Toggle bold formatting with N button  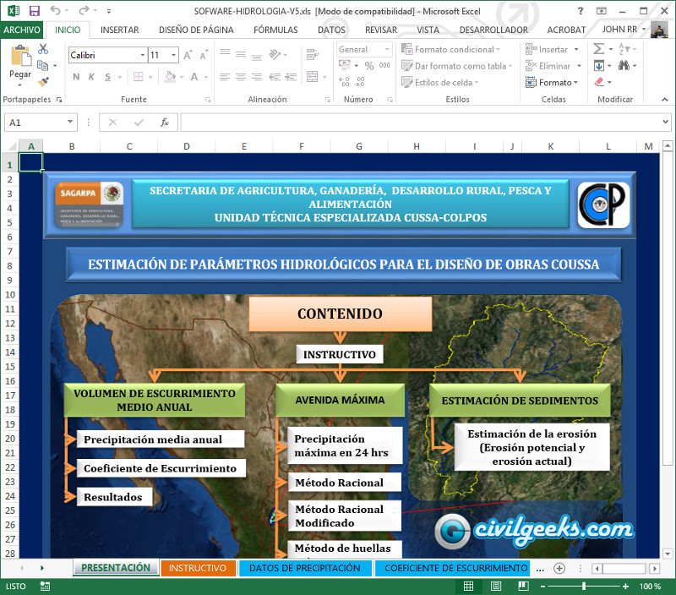click(76, 77)
